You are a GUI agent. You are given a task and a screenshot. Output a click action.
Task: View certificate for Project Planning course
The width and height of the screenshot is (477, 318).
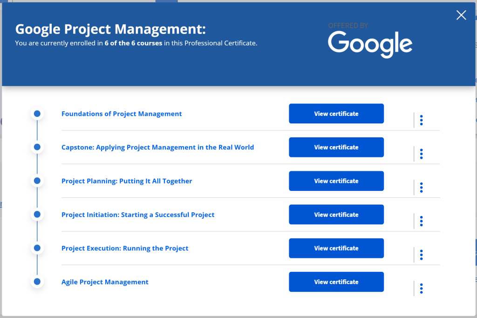336,181
